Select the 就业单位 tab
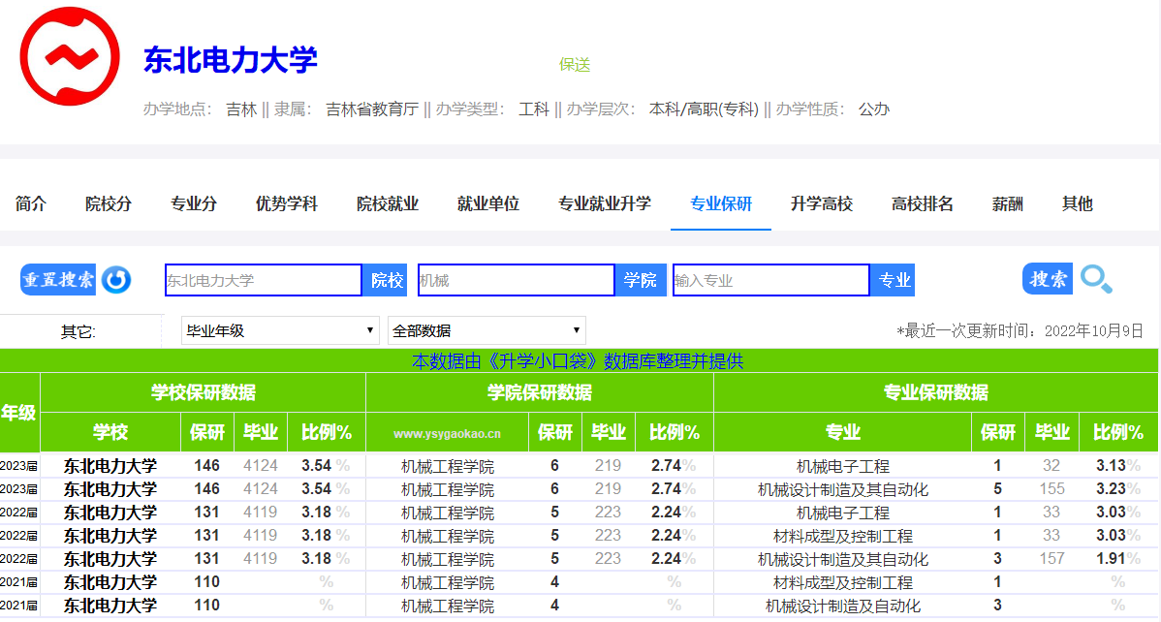 click(x=487, y=203)
